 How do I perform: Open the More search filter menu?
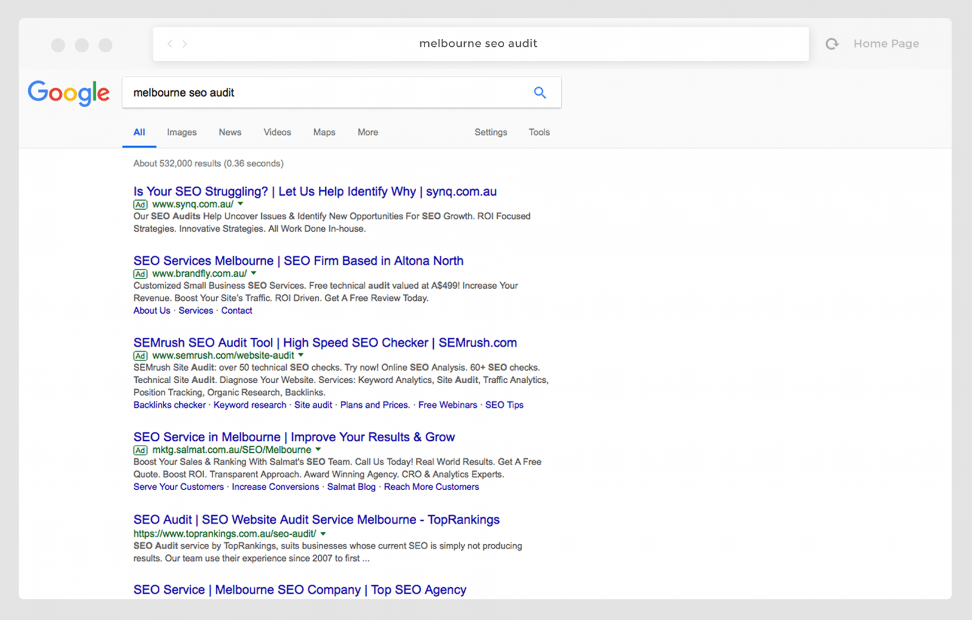pos(368,133)
